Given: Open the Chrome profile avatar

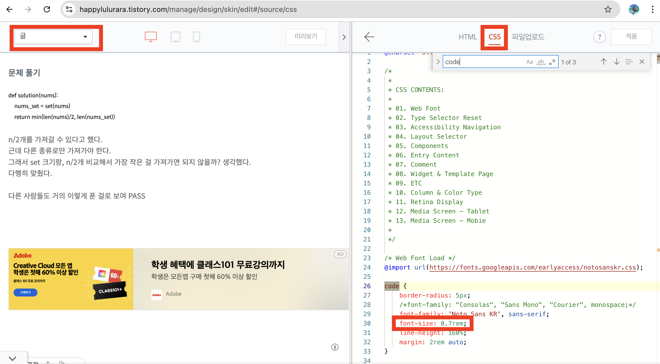Looking at the screenshot, I should click(634, 10).
